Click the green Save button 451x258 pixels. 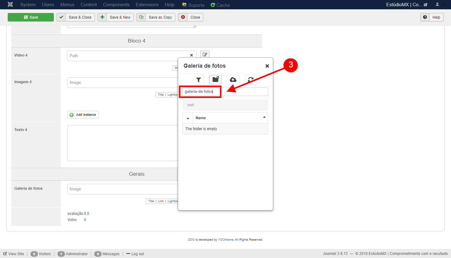pos(31,17)
